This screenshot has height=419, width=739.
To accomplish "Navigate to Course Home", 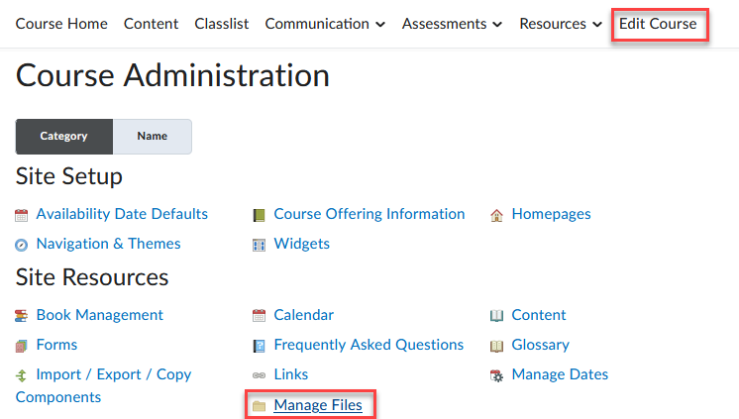I will (61, 24).
